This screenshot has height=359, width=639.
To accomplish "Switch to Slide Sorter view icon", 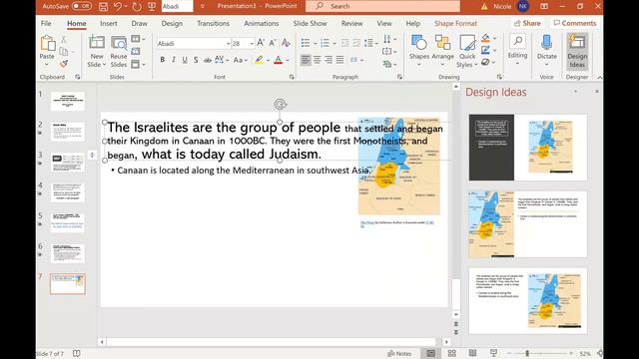I will pyautogui.click(x=451, y=353).
